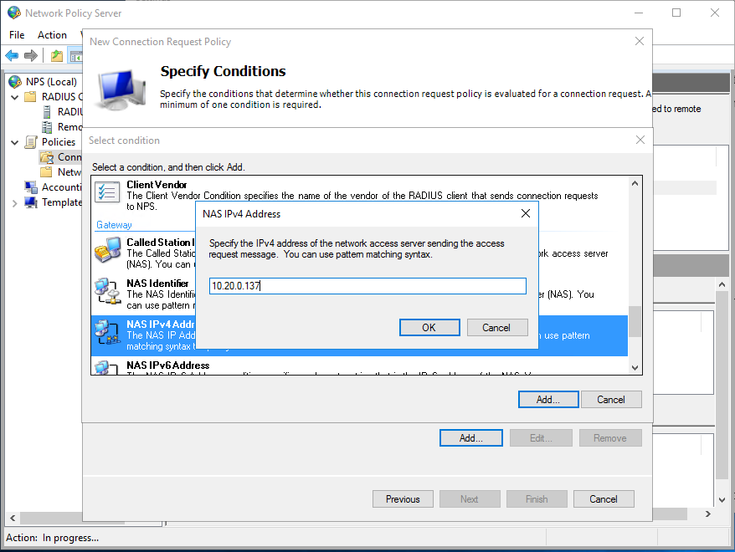Select the Accounting icon in the tree

pos(30,187)
